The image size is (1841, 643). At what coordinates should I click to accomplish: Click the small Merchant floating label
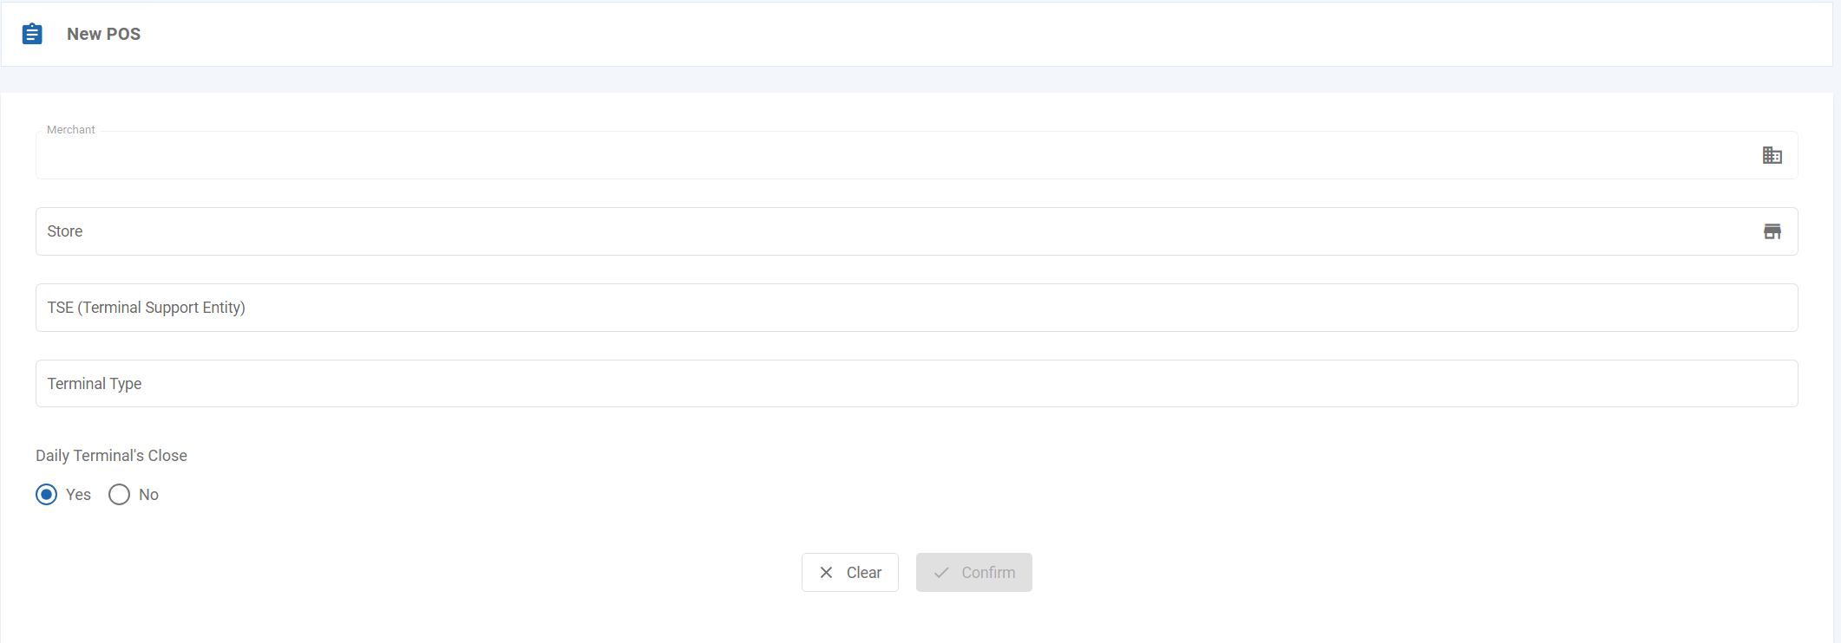pos(71,130)
